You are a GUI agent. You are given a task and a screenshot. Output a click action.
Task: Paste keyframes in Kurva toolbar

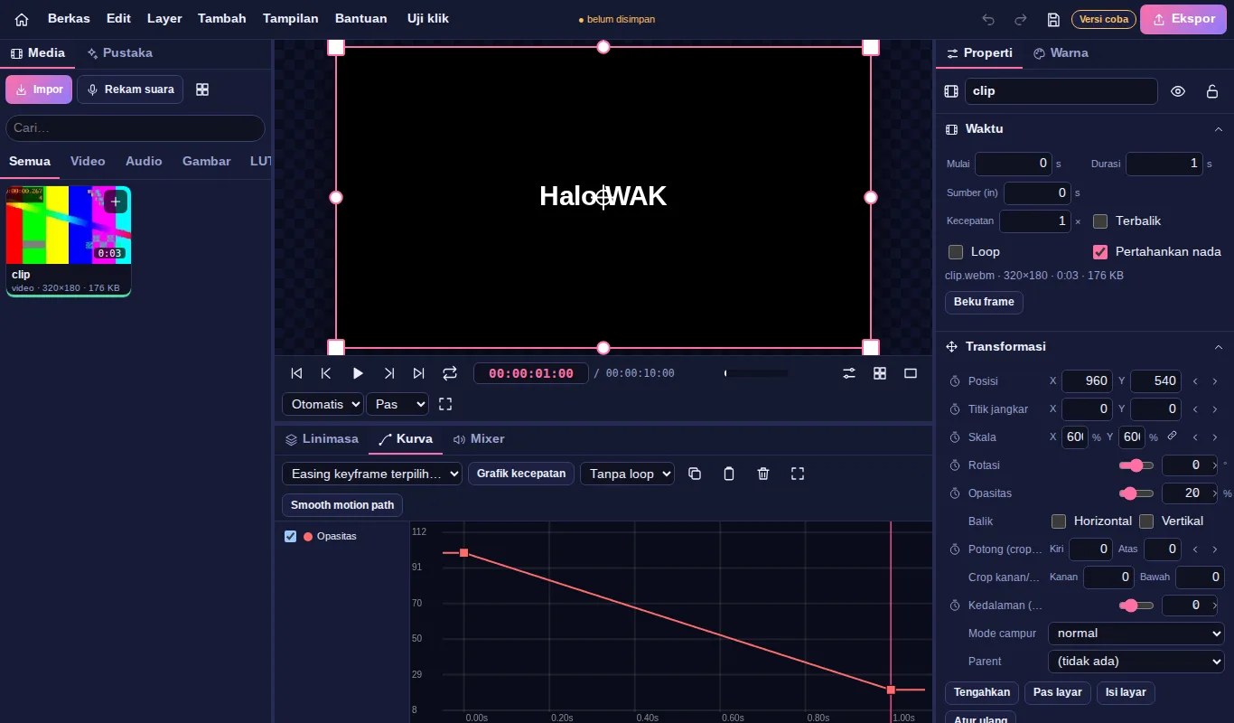(x=729, y=474)
